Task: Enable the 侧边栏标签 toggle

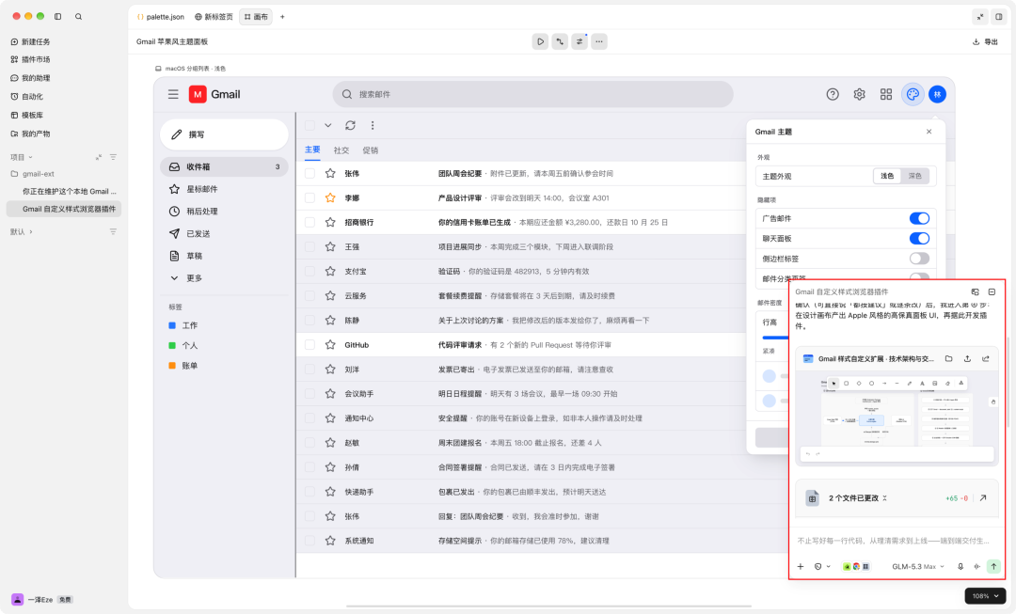Action: pos(919,259)
